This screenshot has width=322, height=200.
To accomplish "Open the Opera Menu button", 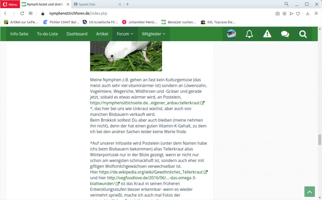I will [x=10, y=4].
